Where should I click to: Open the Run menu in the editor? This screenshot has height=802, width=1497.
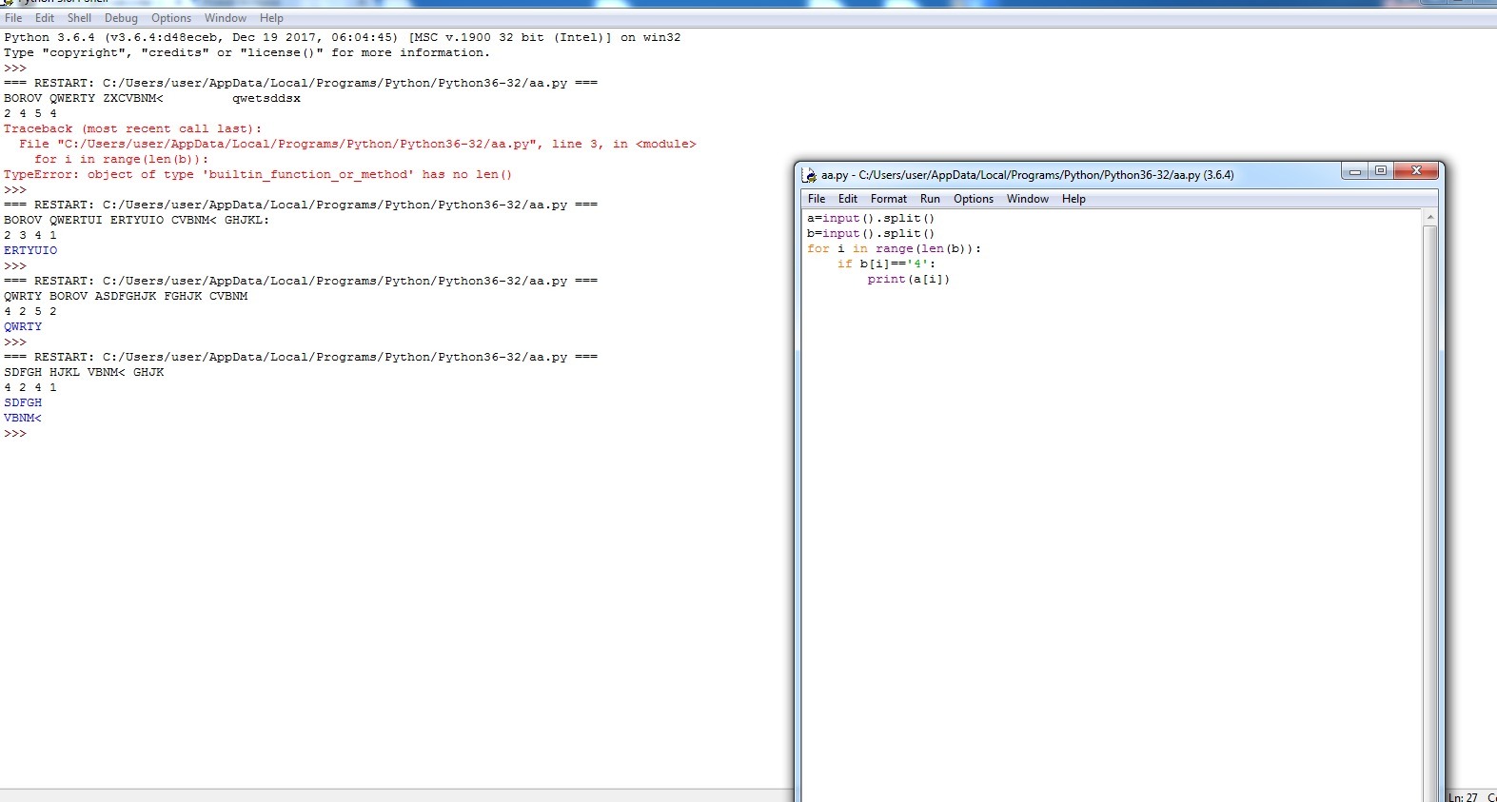(x=930, y=199)
